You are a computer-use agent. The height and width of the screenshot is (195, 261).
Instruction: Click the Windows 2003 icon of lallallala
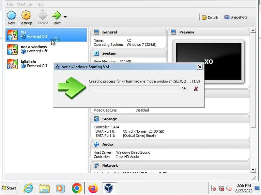tap(12, 64)
